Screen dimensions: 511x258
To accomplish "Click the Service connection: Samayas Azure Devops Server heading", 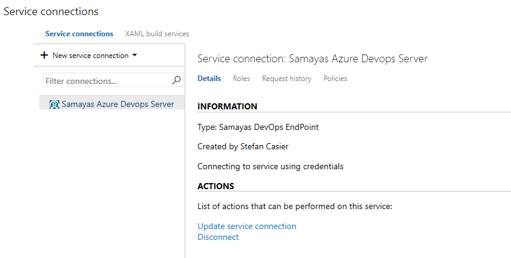I will point(312,59).
